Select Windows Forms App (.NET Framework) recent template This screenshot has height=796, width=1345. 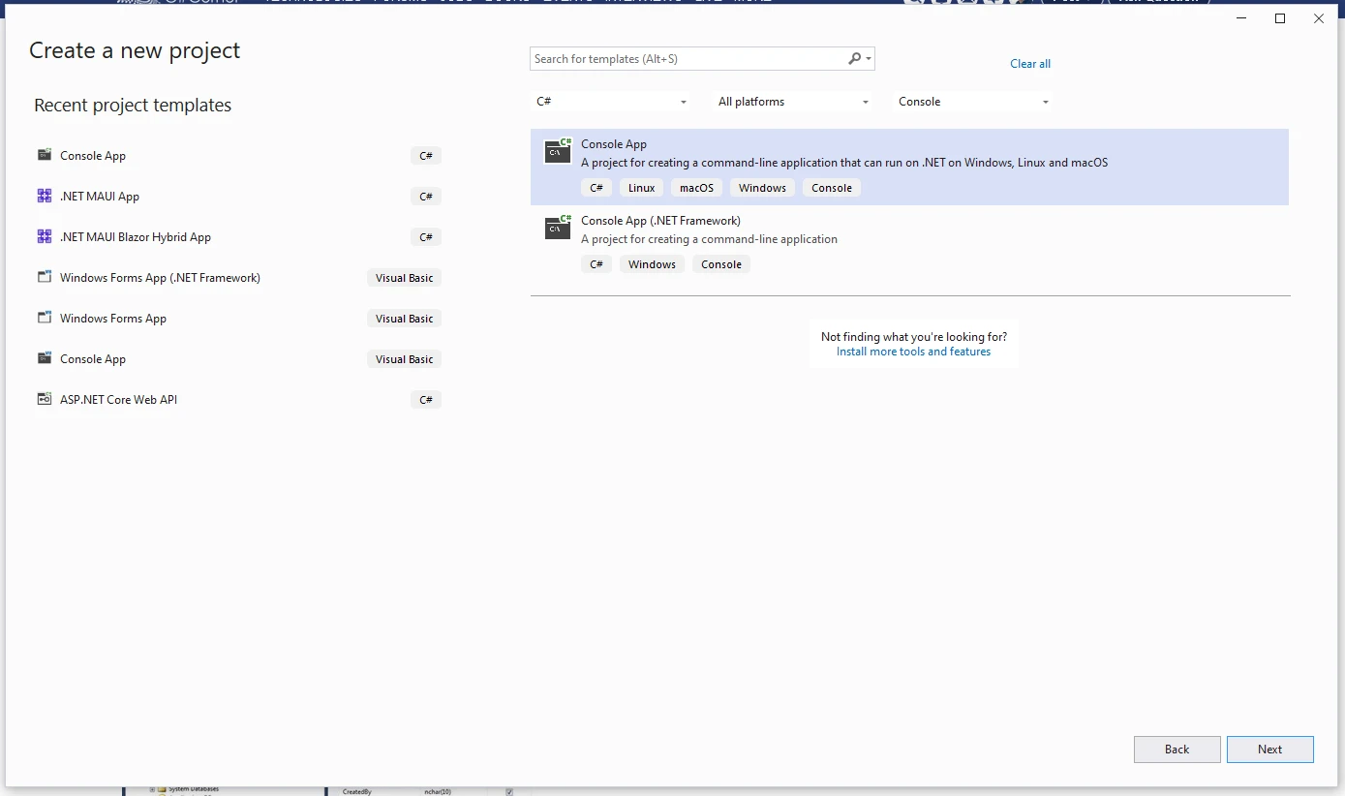tap(238, 277)
